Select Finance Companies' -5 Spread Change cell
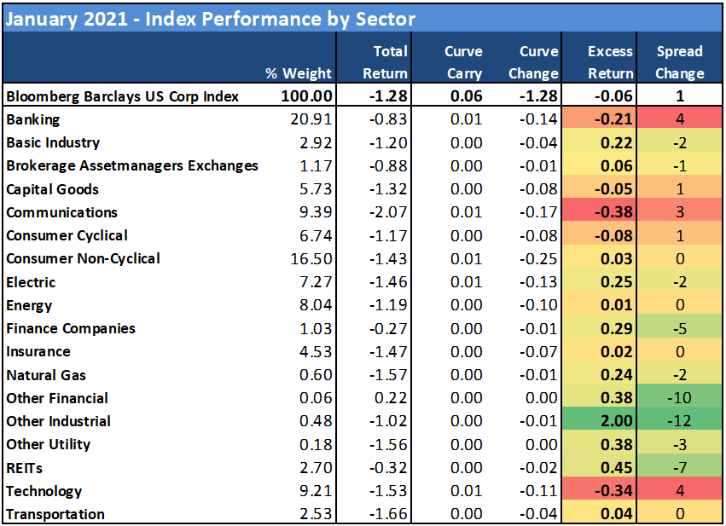Image resolution: width=726 pixels, height=526 pixels. [680, 328]
